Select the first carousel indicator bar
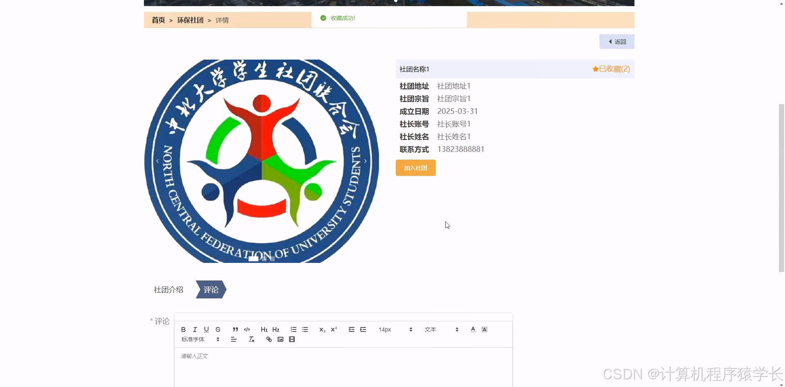The image size is (785, 387). click(253, 258)
